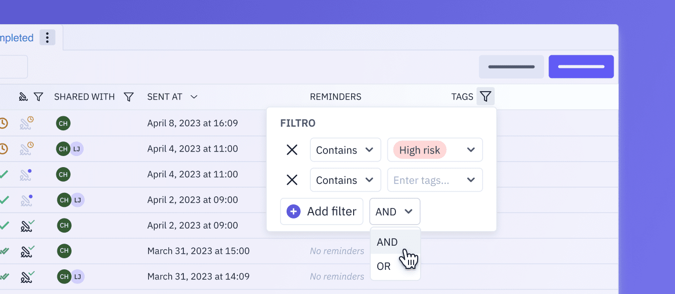Image resolution: width=675 pixels, height=294 pixels.
Task: Open the first Contains condition dropdown
Action: tap(346, 150)
